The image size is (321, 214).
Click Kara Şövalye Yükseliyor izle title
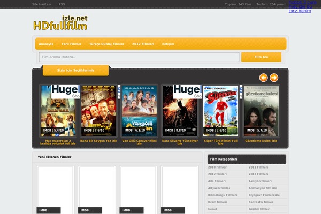tap(180, 142)
